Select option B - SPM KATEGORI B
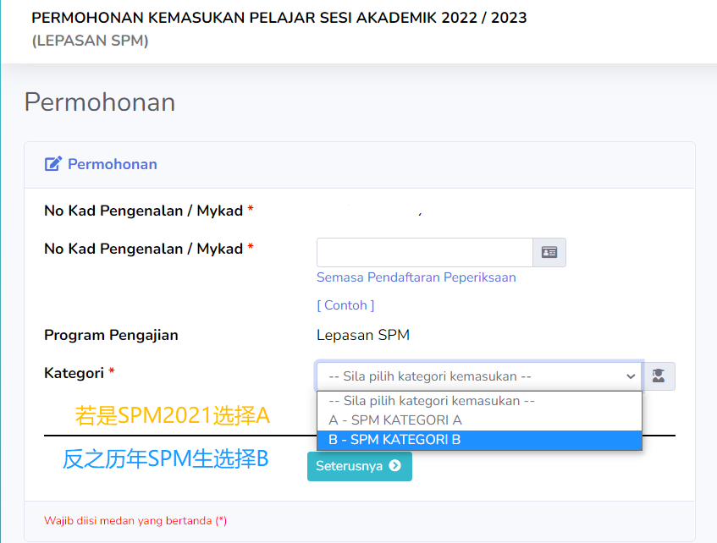 coord(479,440)
